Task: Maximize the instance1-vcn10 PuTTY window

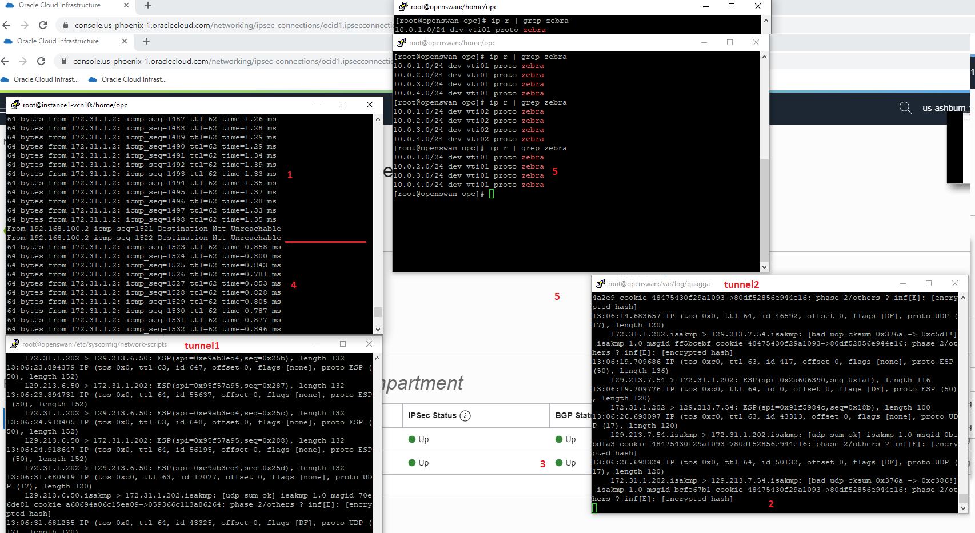Action: point(343,105)
